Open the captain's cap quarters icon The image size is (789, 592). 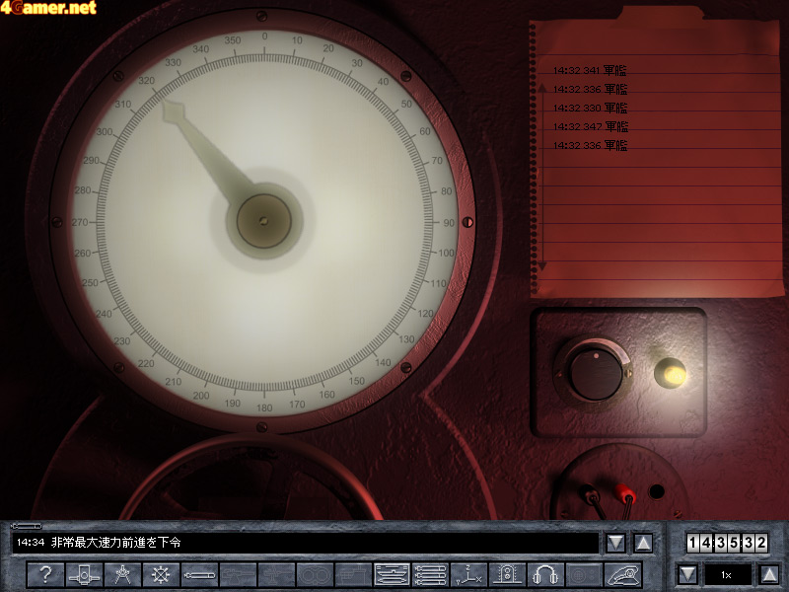[x=623, y=574]
